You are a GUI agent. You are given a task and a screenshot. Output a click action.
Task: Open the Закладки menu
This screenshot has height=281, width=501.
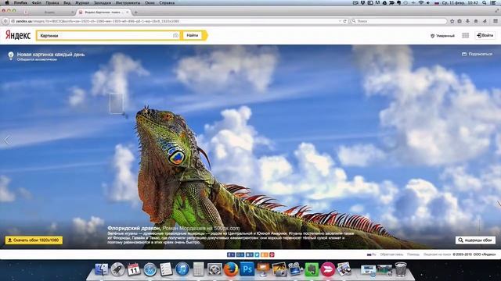(x=103, y=2)
